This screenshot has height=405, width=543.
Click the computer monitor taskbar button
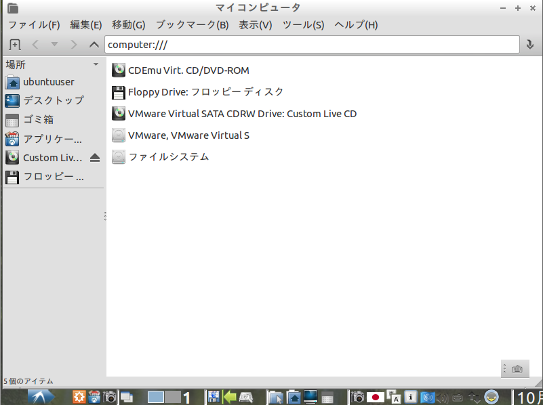310,397
